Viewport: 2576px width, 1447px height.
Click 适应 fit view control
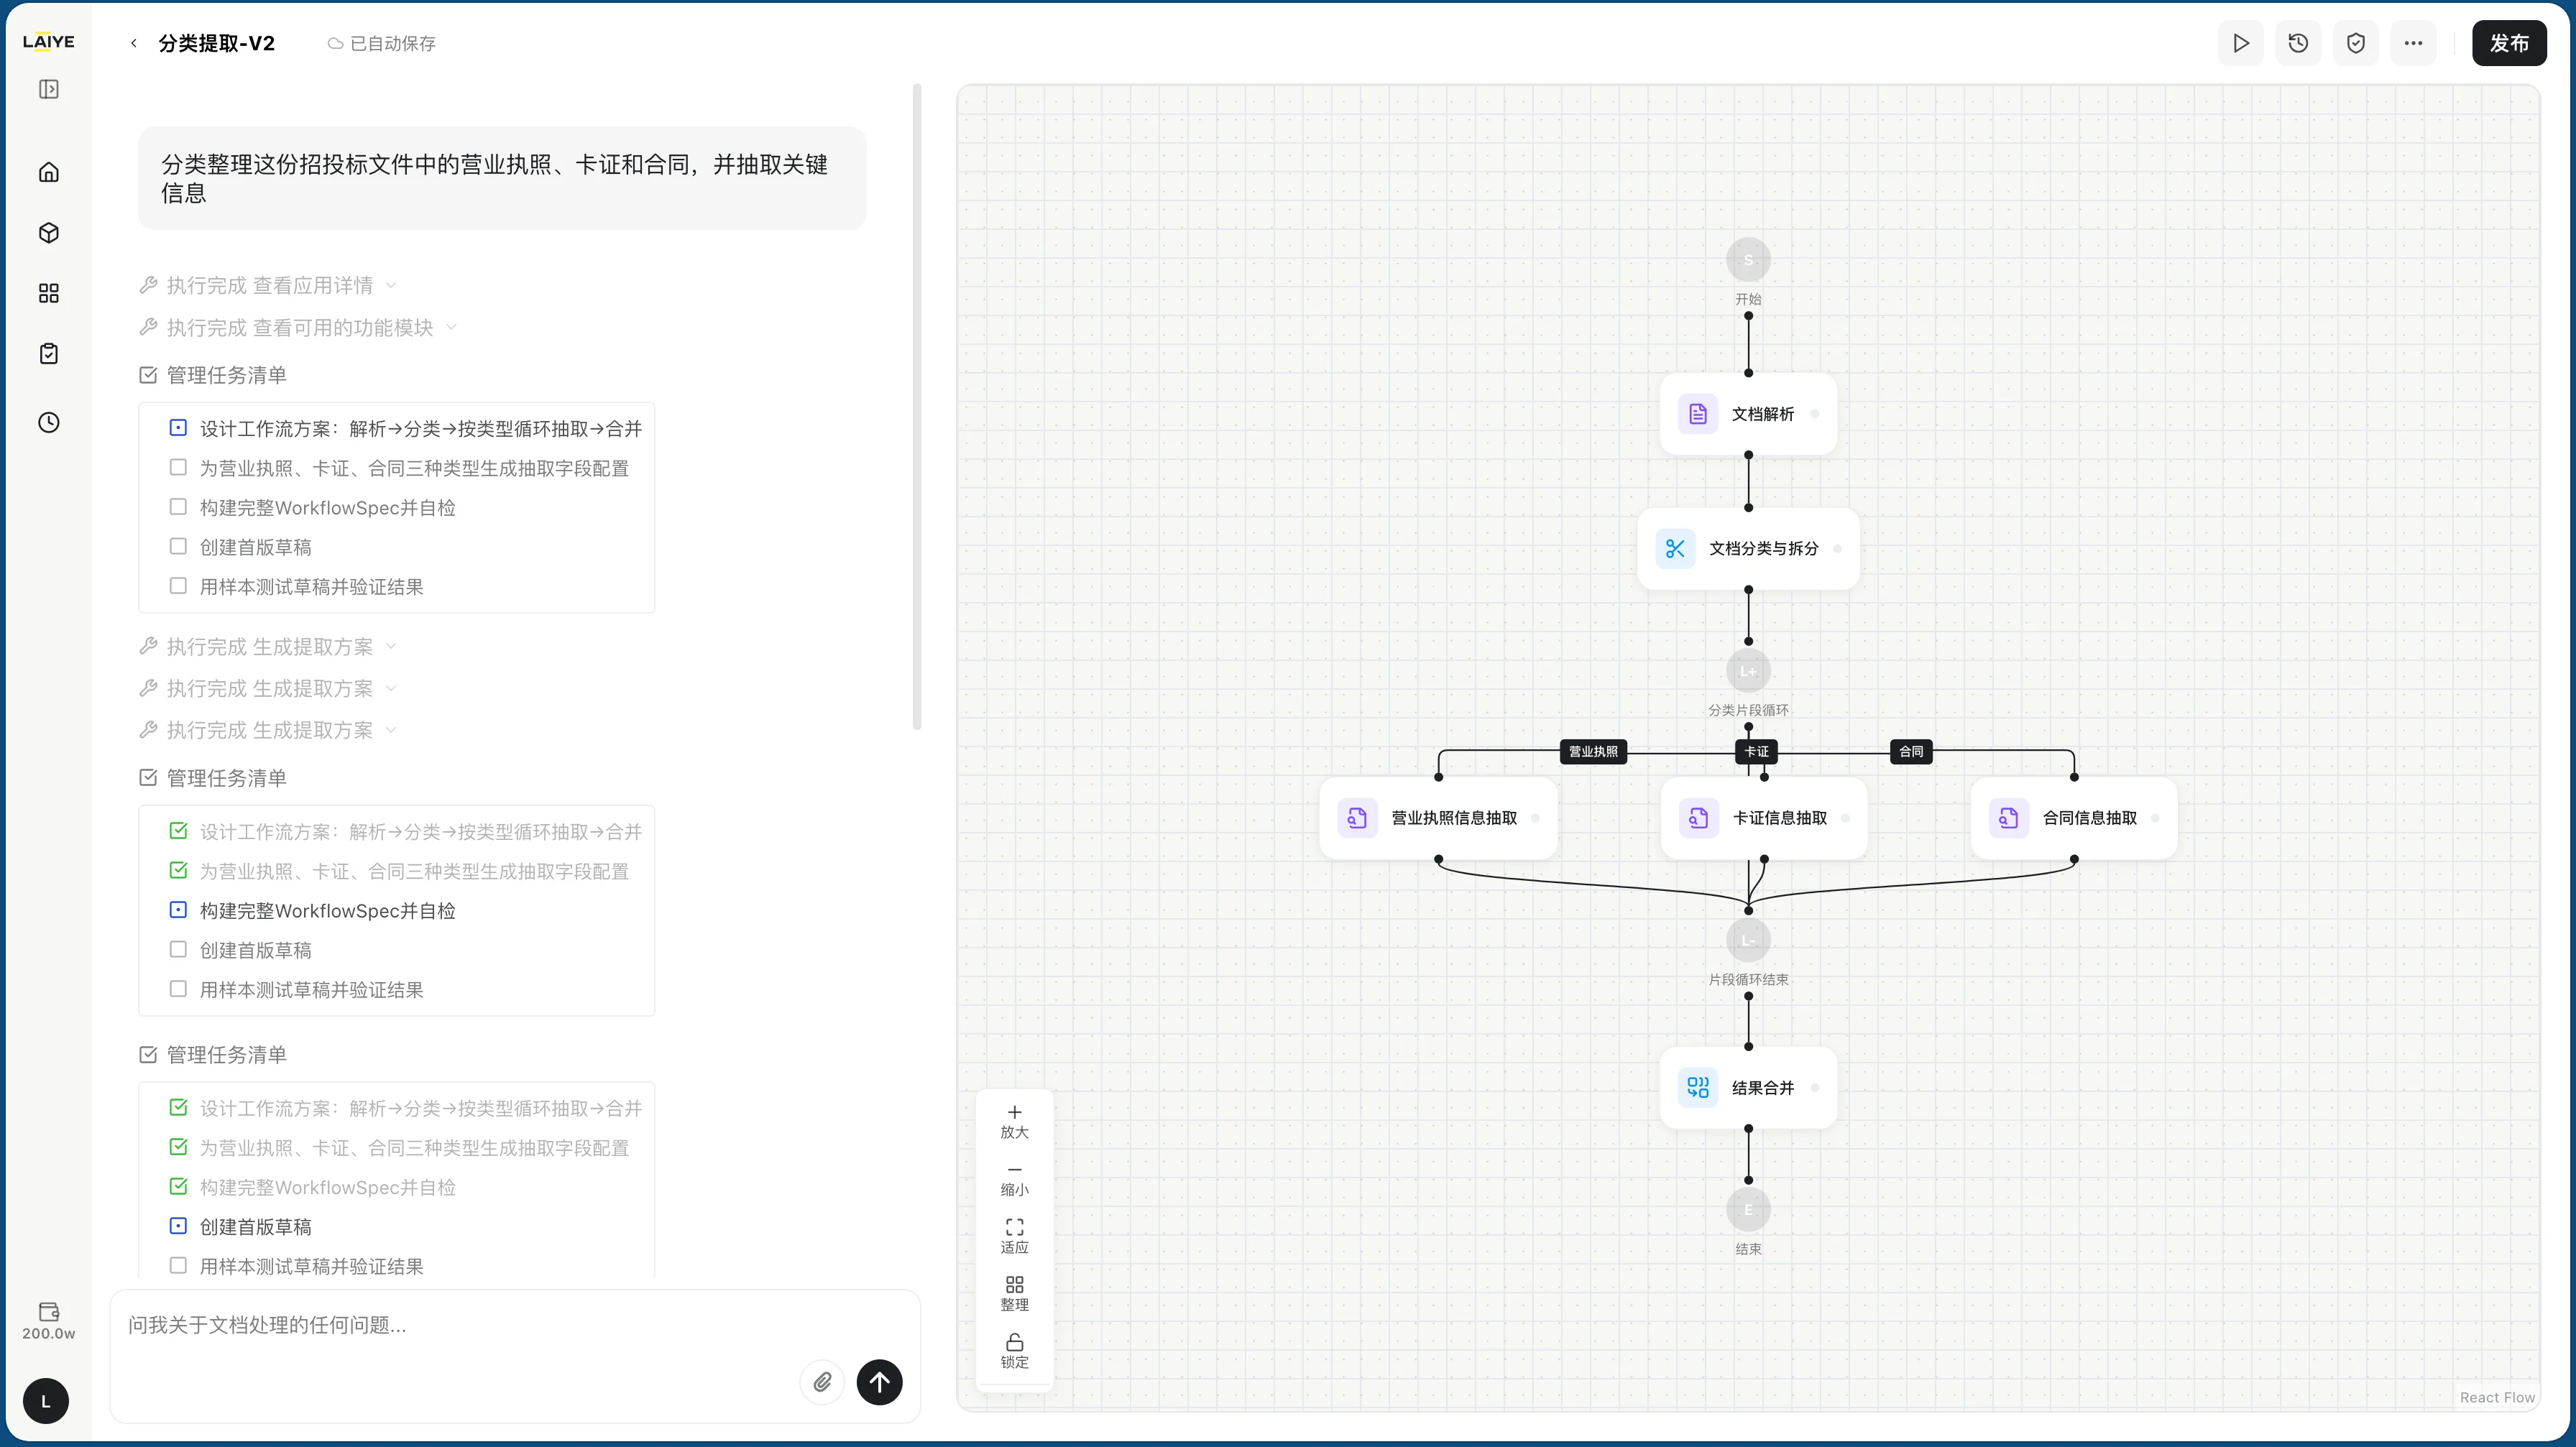[1014, 1237]
